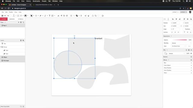Screen dimensions: 193x108
Task: Switch to the Libraries tab
Action: [12, 19]
